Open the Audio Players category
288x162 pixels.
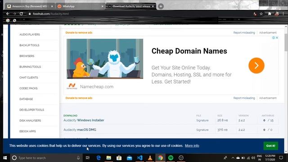tap(30, 35)
